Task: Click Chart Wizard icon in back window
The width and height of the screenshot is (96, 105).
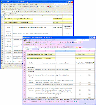Action: click(x=48, y=7)
